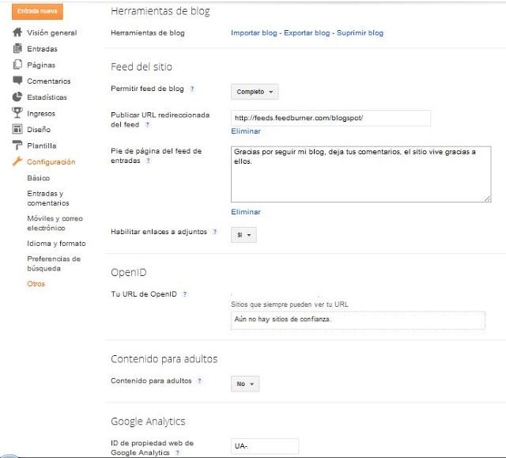Click the Diseño layout icon
Viewport: 506px width, 458px height.
pos(17,129)
